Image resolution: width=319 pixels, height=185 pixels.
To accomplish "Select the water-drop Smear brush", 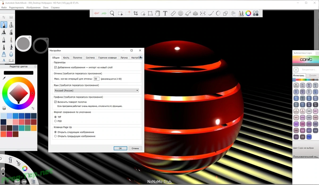I will (11, 54).
